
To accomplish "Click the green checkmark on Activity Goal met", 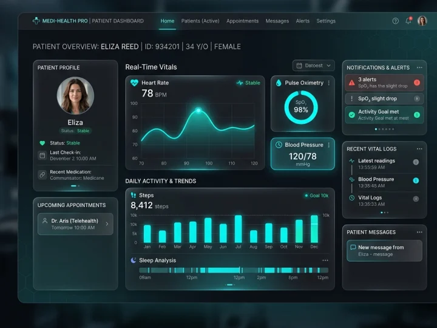I will (x=351, y=115).
